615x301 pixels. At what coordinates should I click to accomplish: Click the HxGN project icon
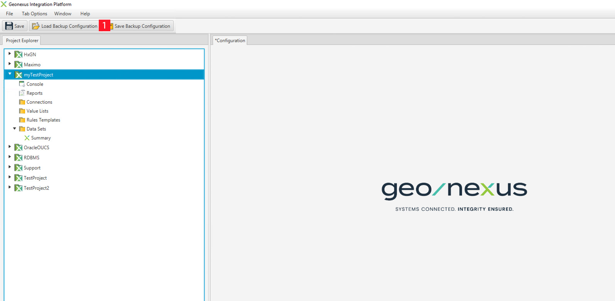pyautogui.click(x=19, y=55)
